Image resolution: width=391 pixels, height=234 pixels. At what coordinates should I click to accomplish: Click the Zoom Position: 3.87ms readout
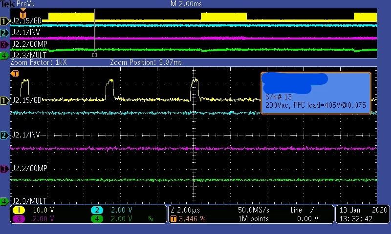146,62
